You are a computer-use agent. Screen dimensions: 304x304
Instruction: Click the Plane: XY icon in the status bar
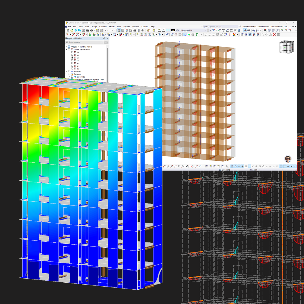point(253,169)
